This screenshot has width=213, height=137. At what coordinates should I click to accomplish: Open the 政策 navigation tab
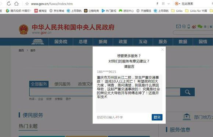[123, 42]
